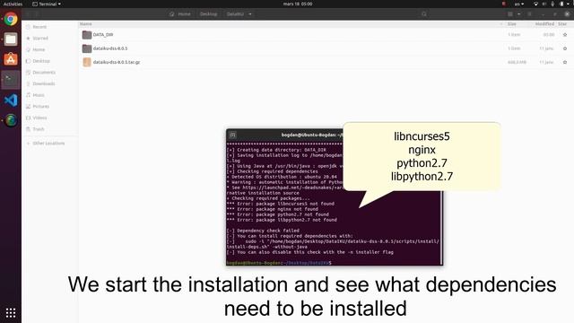Open the view options dropdown arrow in Files
The width and height of the screenshot is (574, 323).
pos(518,14)
